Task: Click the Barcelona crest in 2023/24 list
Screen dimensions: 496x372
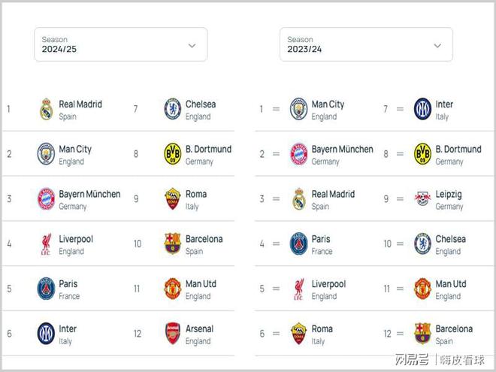Action: (422, 334)
